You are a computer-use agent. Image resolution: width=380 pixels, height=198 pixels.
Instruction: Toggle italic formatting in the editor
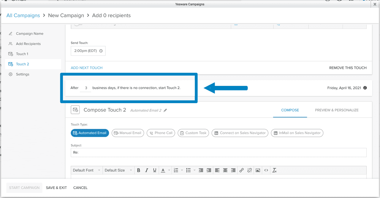click(147, 170)
